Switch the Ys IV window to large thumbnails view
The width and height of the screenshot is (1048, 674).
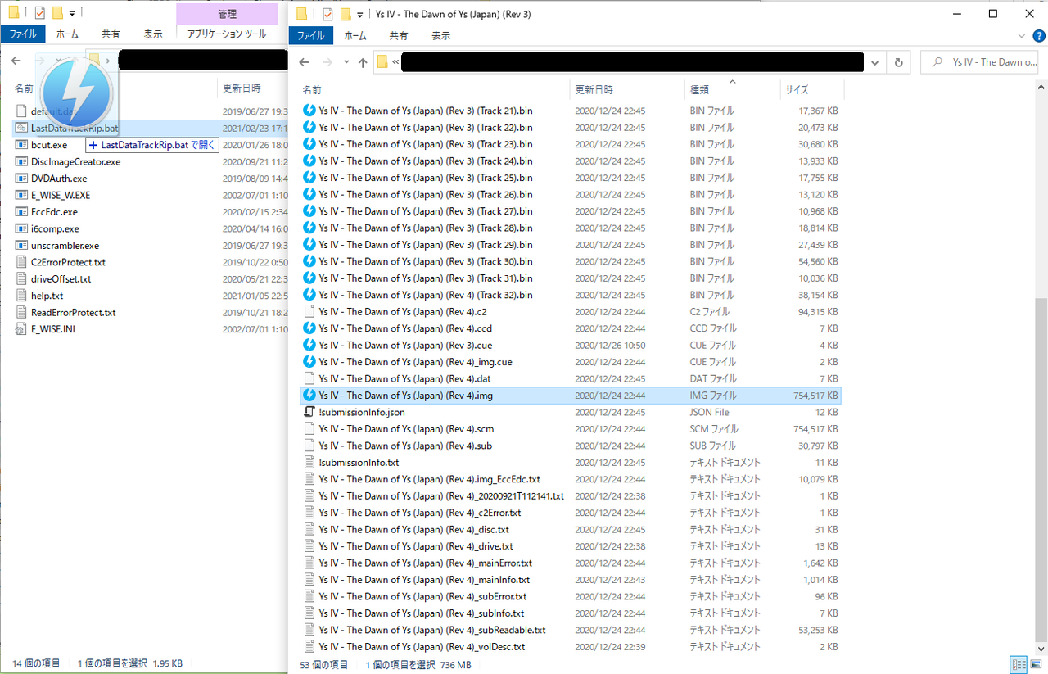(1035, 665)
